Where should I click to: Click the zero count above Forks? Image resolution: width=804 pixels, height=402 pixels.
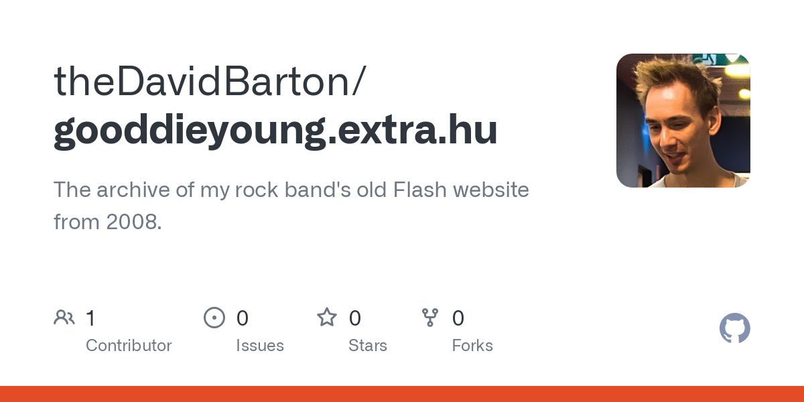point(458,318)
